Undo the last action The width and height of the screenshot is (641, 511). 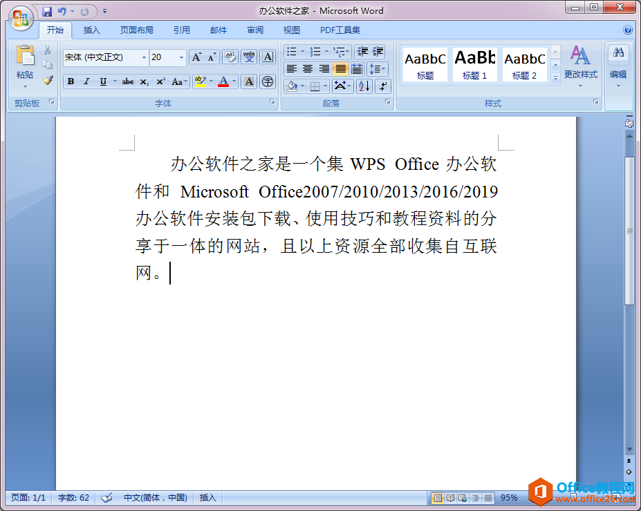62,12
